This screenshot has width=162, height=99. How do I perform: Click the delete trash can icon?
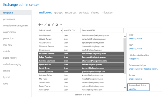tap(49, 25)
